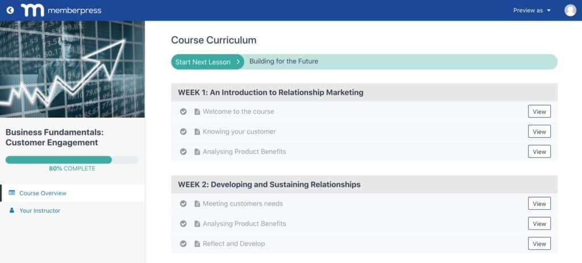Click View for Week 2 Analysing Product Benefits

539,223
